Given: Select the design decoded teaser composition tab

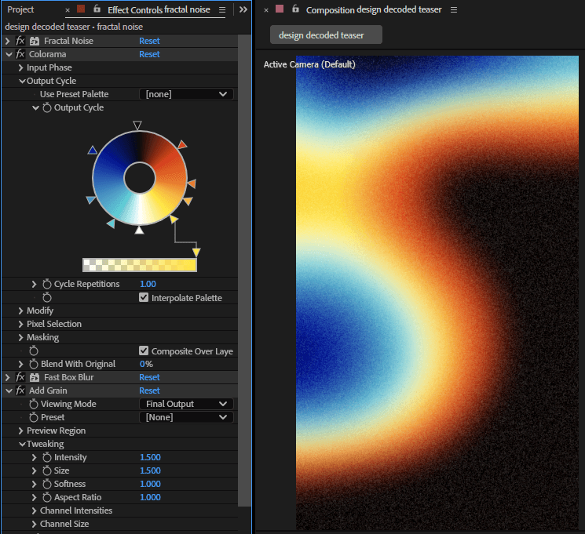Looking at the screenshot, I should coord(326,35).
